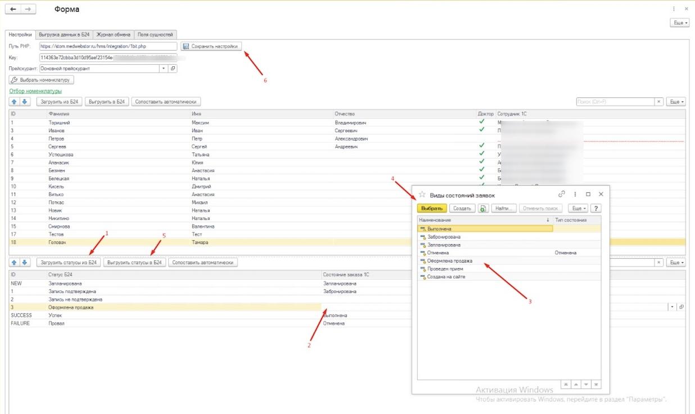Select the Оформлена продажа row in dialog
Image resolution: width=695 pixels, height=414 pixels.
(x=450, y=261)
